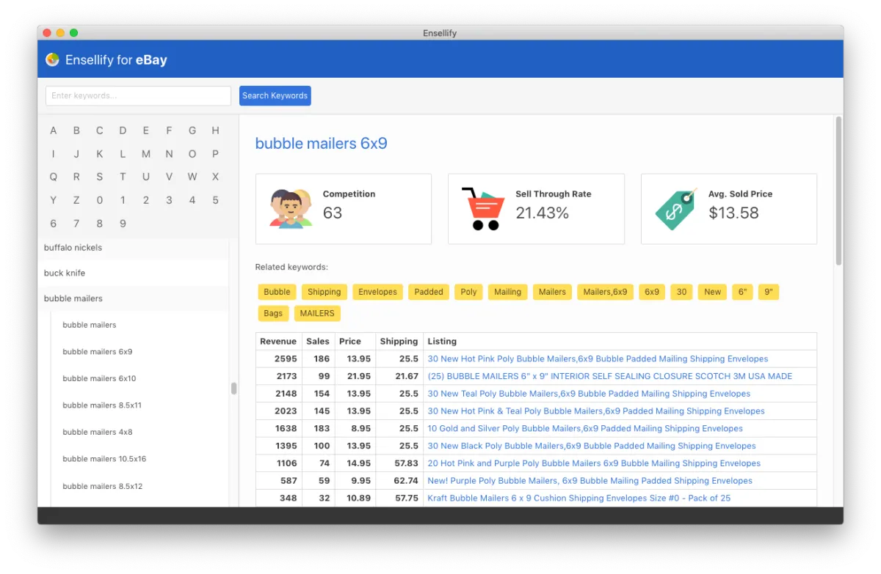
Task: Open the 30 New Teal Poly Bubble Mailers listing
Action: (589, 394)
